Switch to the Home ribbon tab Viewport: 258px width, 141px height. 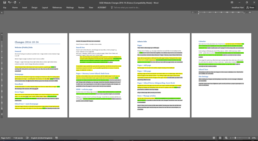[15, 8]
